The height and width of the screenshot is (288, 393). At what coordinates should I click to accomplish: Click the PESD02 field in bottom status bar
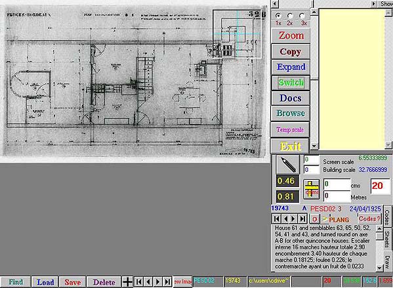coord(208,281)
